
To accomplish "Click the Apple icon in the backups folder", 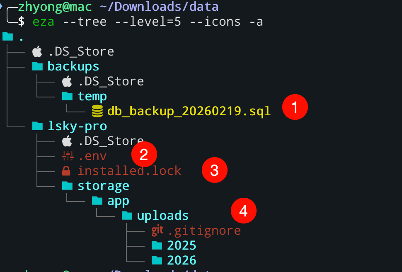I will tap(67, 81).
